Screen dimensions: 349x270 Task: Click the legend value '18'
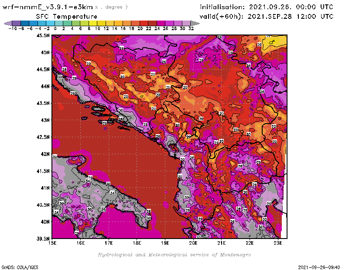[x=132, y=28]
